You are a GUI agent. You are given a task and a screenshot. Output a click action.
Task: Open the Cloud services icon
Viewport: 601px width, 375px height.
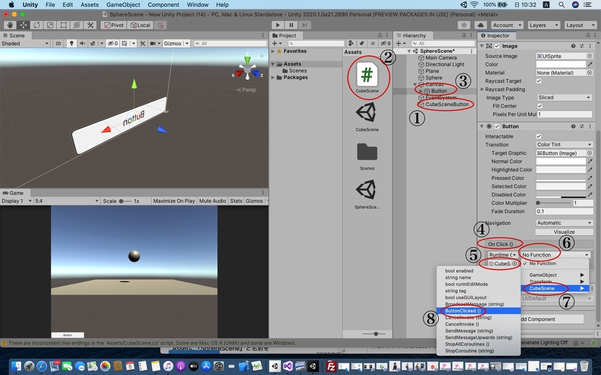481,25
